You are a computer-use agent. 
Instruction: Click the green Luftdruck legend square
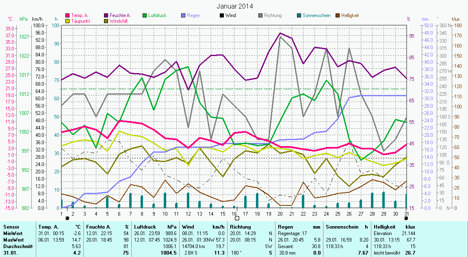[x=145, y=15]
